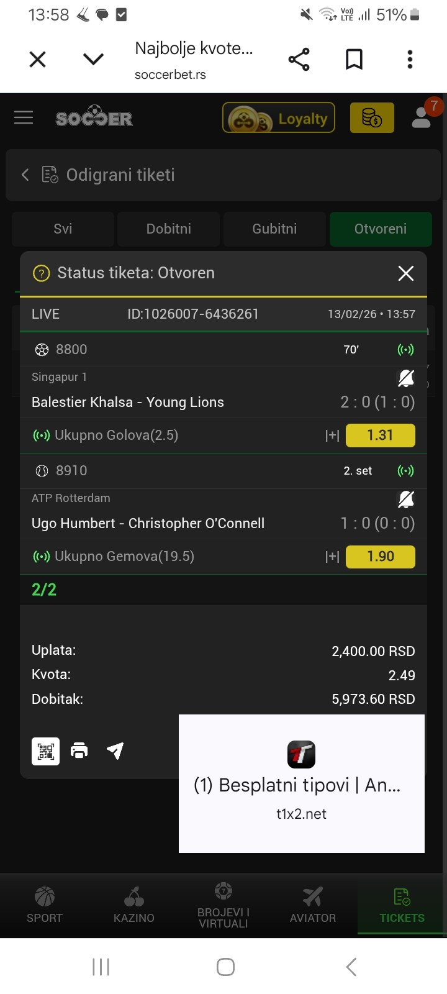Collapse the browser tab with chevron

coord(93,59)
